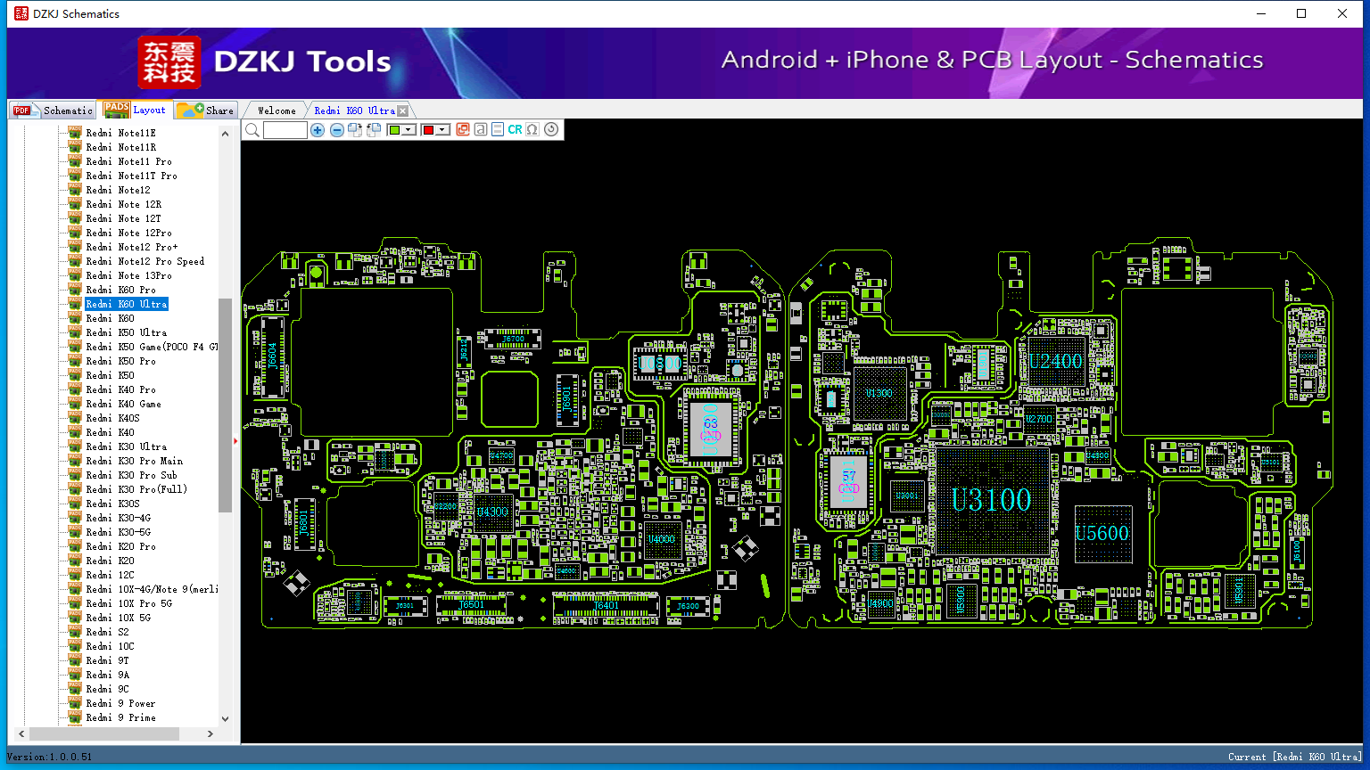
Task: Open the green color dropdown arrow
Action: click(x=409, y=130)
